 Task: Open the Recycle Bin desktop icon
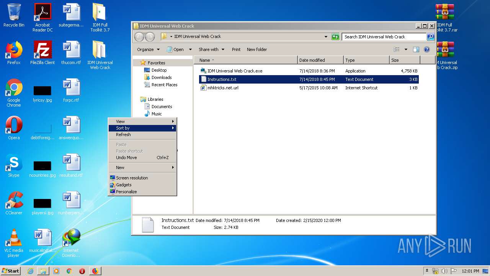(x=14, y=16)
